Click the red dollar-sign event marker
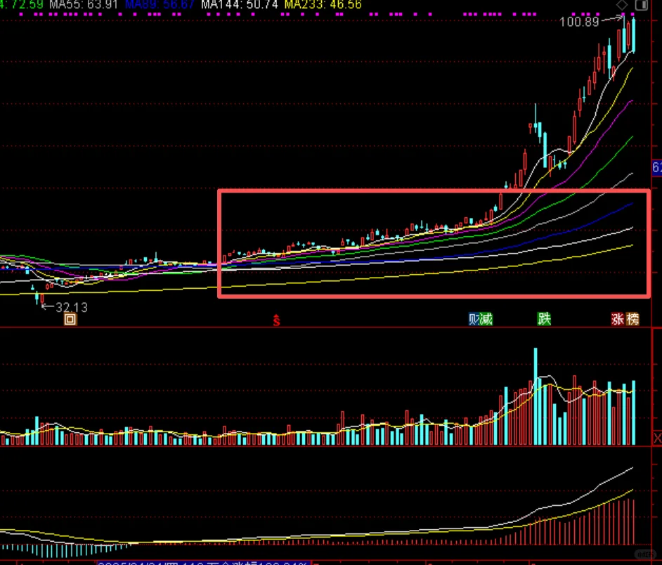This screenshot has width=662, height=565. point(276,320)
